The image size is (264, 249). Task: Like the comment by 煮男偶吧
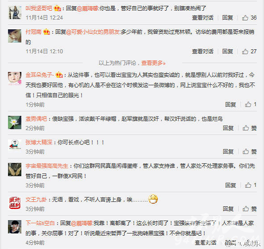(249, 128)
